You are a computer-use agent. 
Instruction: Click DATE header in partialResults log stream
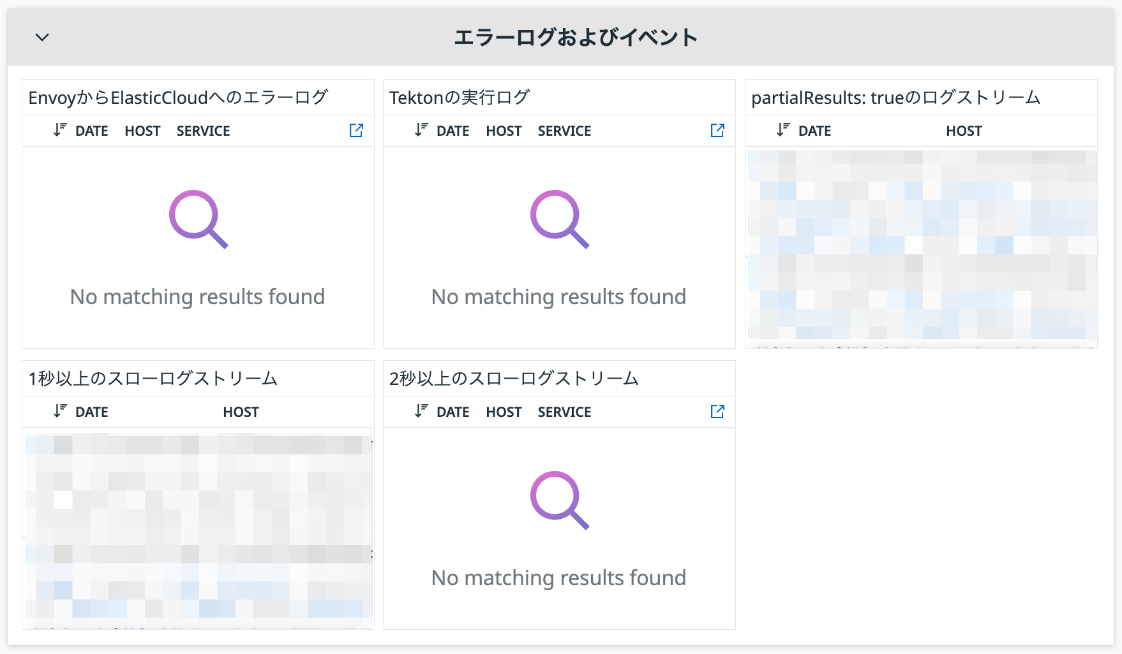click(x=815, y=131)
